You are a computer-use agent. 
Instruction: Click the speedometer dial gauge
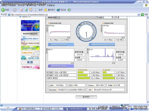(x=86, y=32)
